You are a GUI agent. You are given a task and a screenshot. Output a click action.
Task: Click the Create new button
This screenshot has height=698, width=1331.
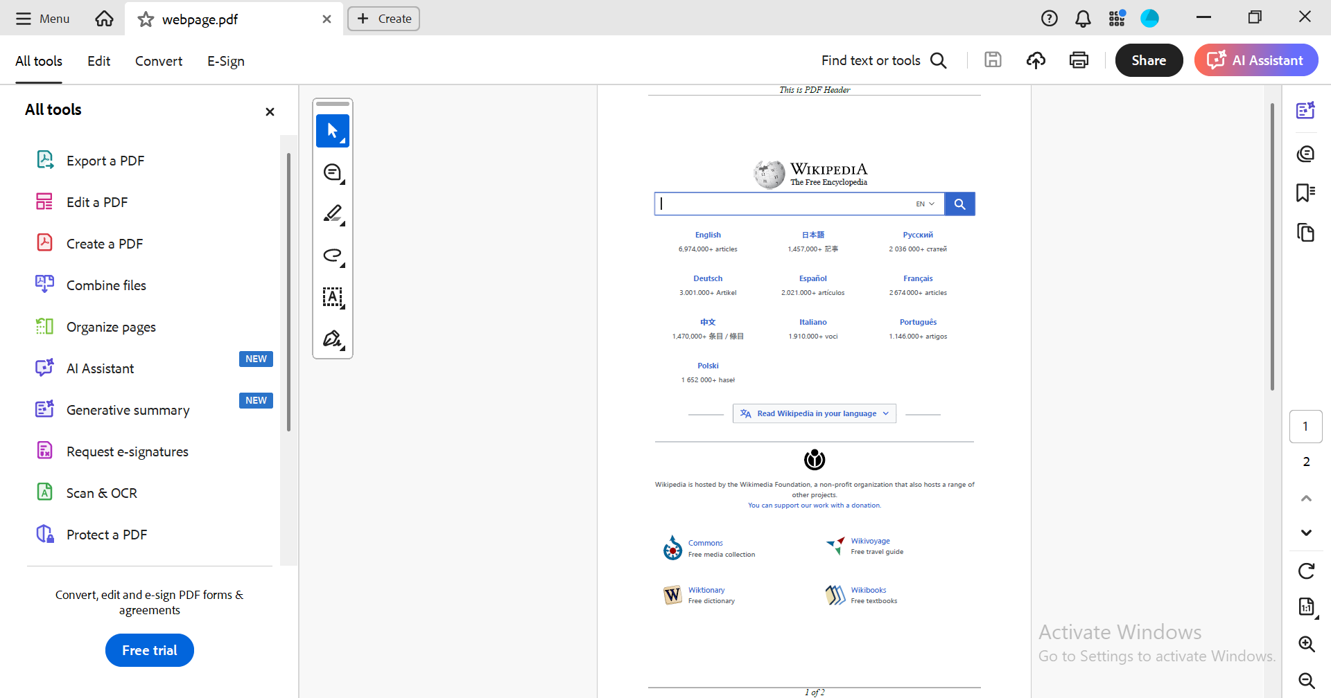[383, 19]
